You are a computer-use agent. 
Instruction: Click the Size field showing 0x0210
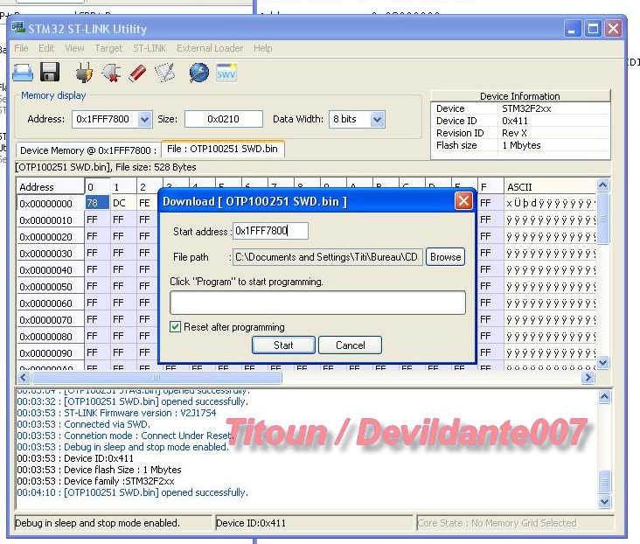tap(224, 119)
